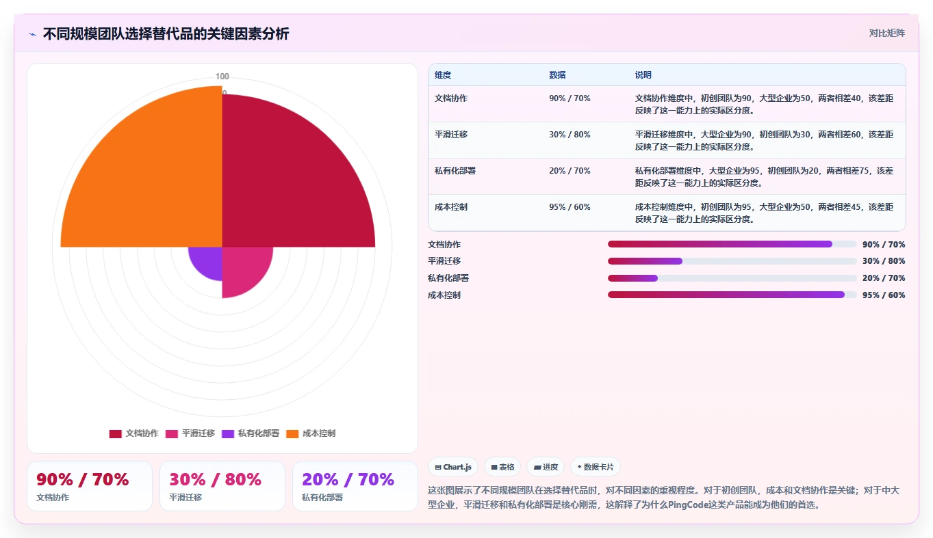
Task: Click the 对比矩阵 label in the header
Action: [886, 33]
